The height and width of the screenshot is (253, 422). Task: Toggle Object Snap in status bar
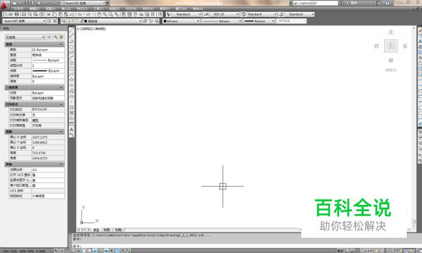84,251
